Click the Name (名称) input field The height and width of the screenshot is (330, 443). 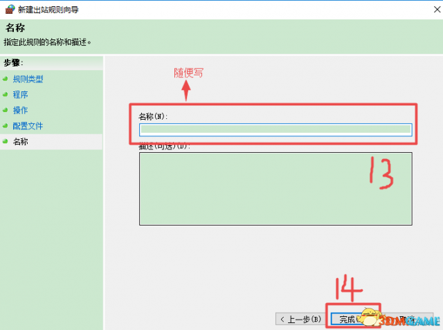click(x=275, y=129)
